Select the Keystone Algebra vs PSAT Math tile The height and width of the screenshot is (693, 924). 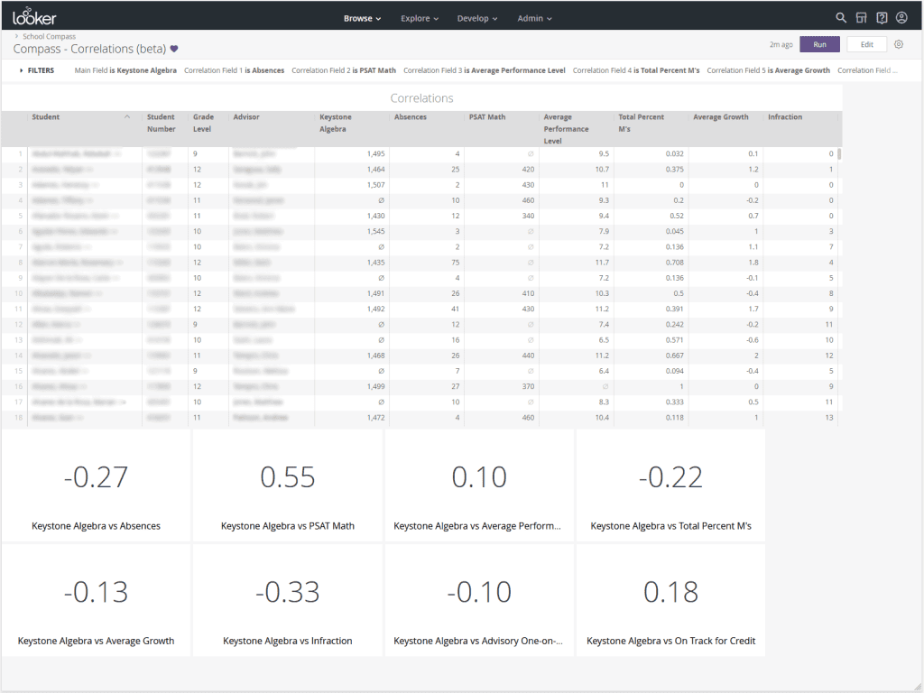288,487
